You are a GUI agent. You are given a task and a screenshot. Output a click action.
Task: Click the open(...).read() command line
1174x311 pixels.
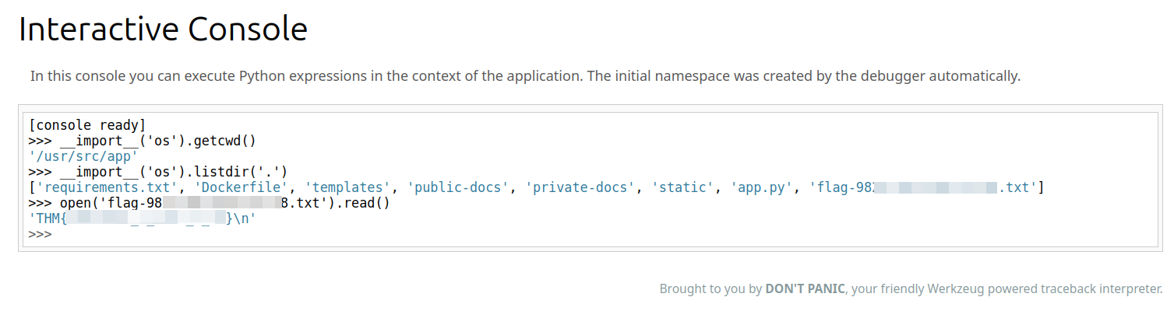click(x=209, y=203)
